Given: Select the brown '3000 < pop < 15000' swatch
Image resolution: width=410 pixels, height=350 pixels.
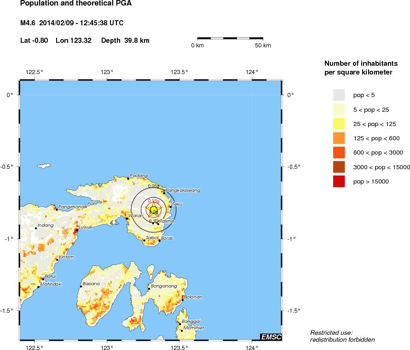Looking at the screenshot, I should click(x=339, y=167).
